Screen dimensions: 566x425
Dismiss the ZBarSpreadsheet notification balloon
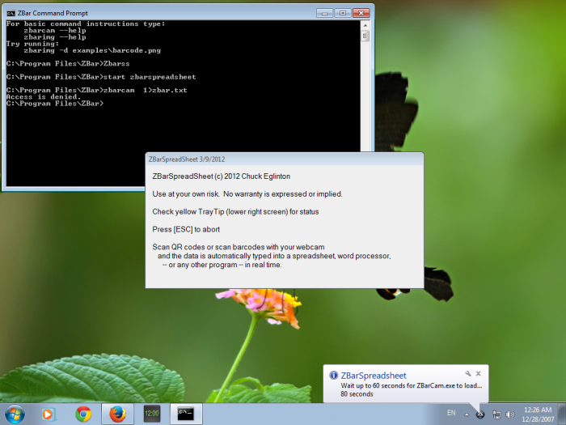click(x=479, y=374)
